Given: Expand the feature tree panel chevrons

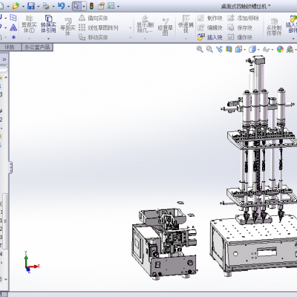Looking at the screenshot, I should click(x=4, y=59).
